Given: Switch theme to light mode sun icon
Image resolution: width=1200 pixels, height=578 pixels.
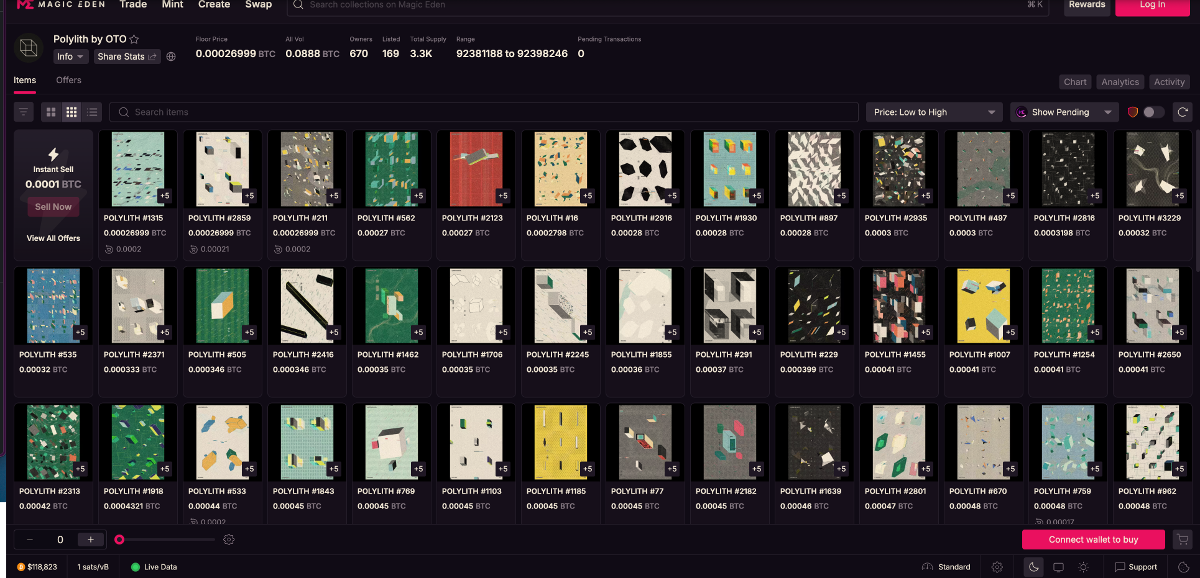Looking at the screenshot, I should tap(1083, 567).
